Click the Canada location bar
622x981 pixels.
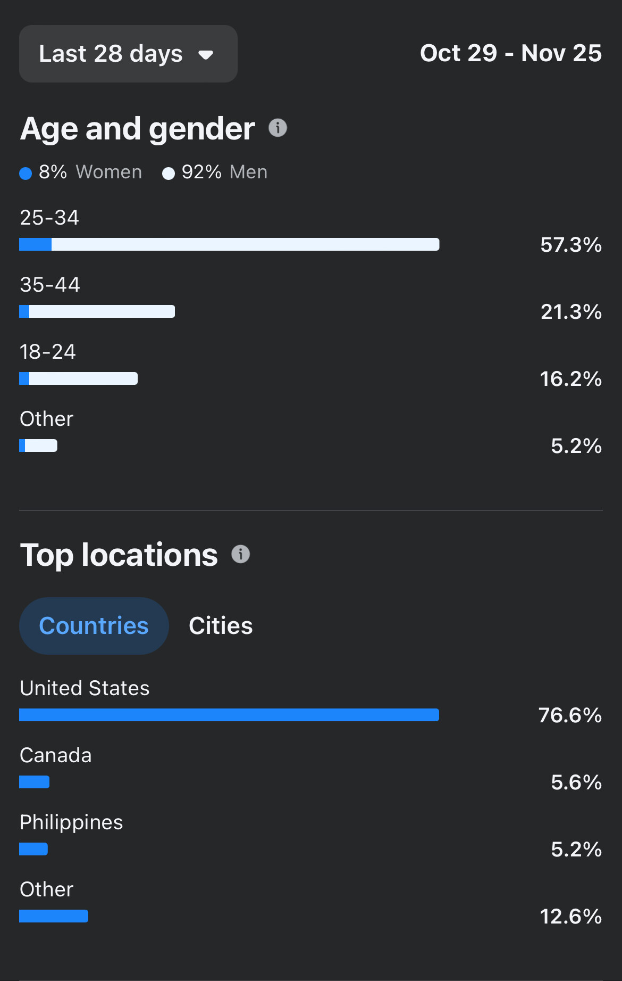coord(34,782)
